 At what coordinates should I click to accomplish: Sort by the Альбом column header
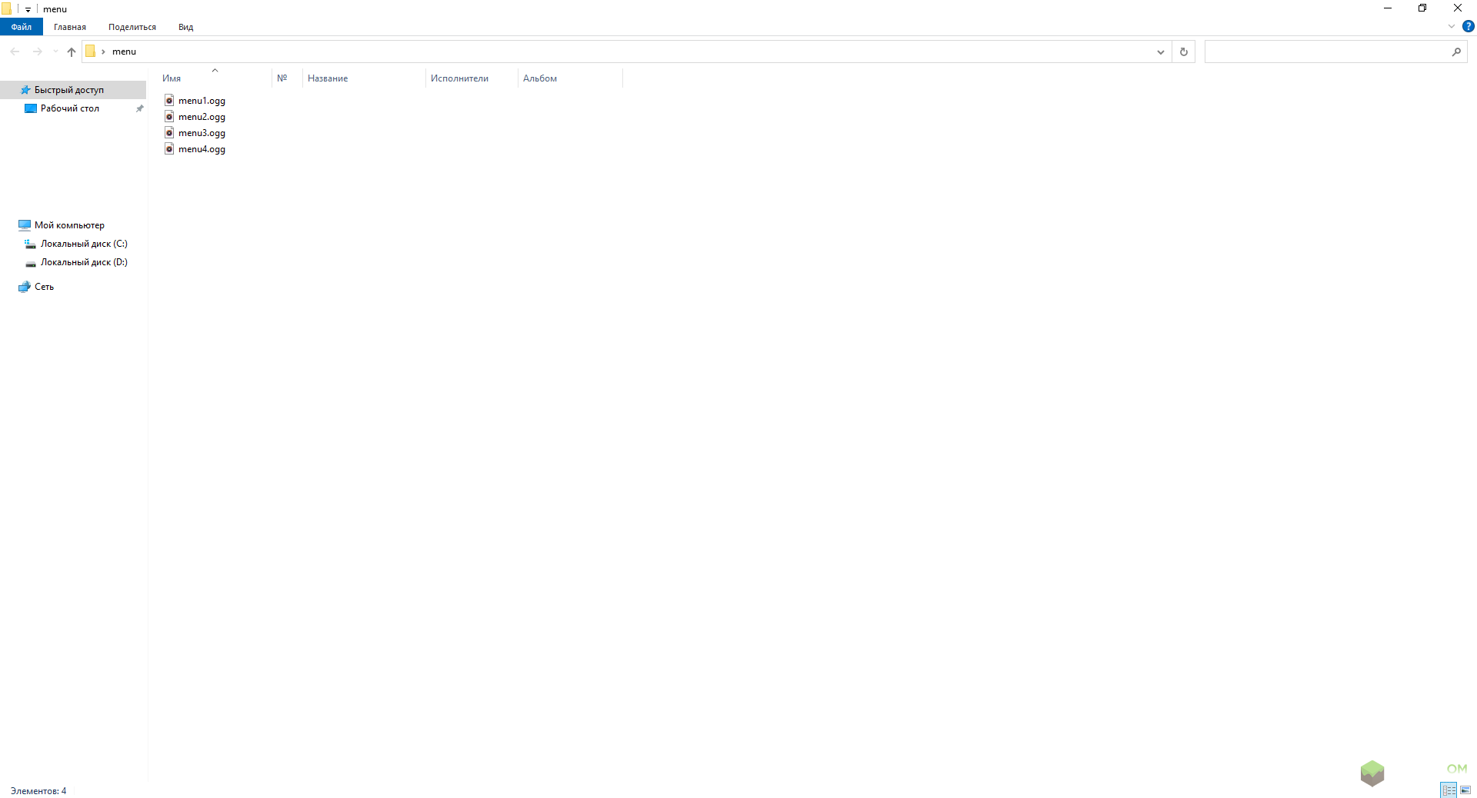click(x=570, y=78)
